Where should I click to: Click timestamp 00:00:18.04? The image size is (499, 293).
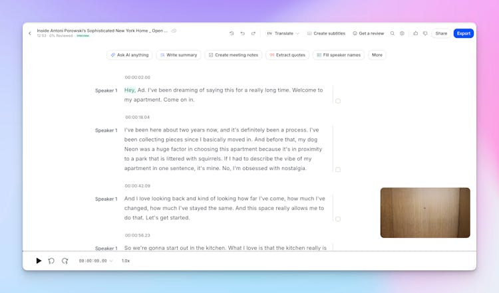pos(138,117)
